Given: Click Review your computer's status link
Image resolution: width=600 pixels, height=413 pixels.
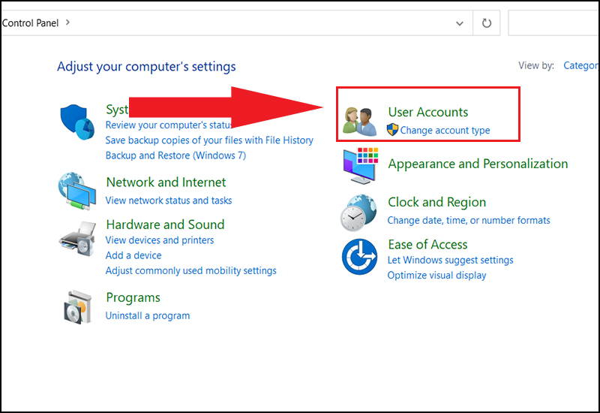Looking at the screenshot, I should tap(169, 125).
